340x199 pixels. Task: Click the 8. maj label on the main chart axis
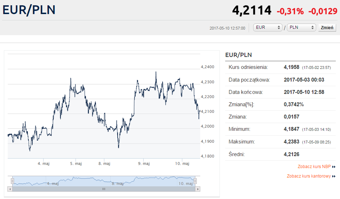point(104,164)
